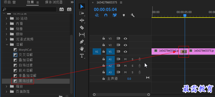Select the Type tool
Screen dimensions: 215x97
point(82,56)
